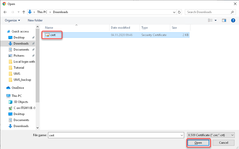Expand the File name history dropdown
This screenshot has width=239, height=149.
tap(182, 135)
